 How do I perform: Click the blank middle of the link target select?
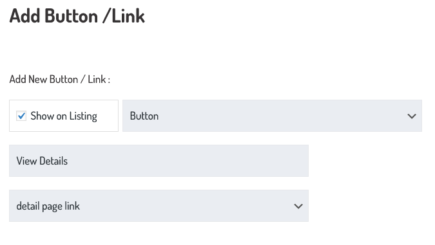(x=186, y=206)
